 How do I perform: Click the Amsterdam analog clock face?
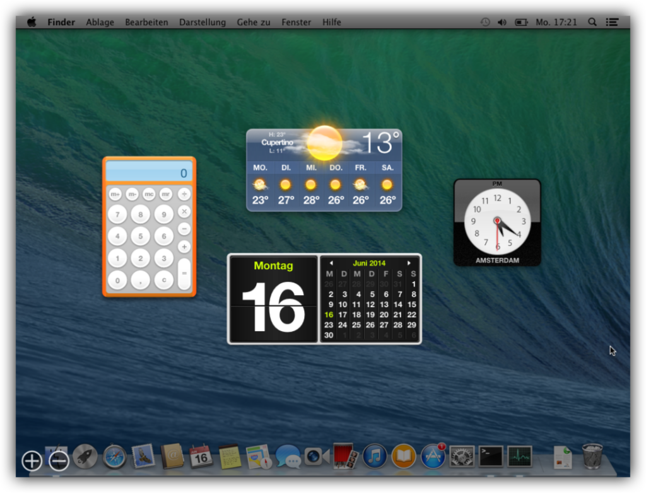coord(497,221)
